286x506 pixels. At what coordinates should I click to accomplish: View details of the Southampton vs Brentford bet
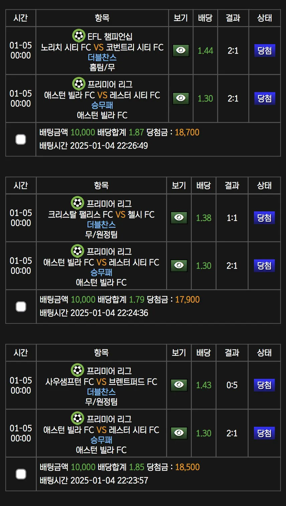(x=179, y=385)
